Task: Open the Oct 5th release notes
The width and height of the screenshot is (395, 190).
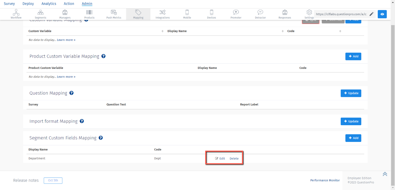Action: click(53, 180)
